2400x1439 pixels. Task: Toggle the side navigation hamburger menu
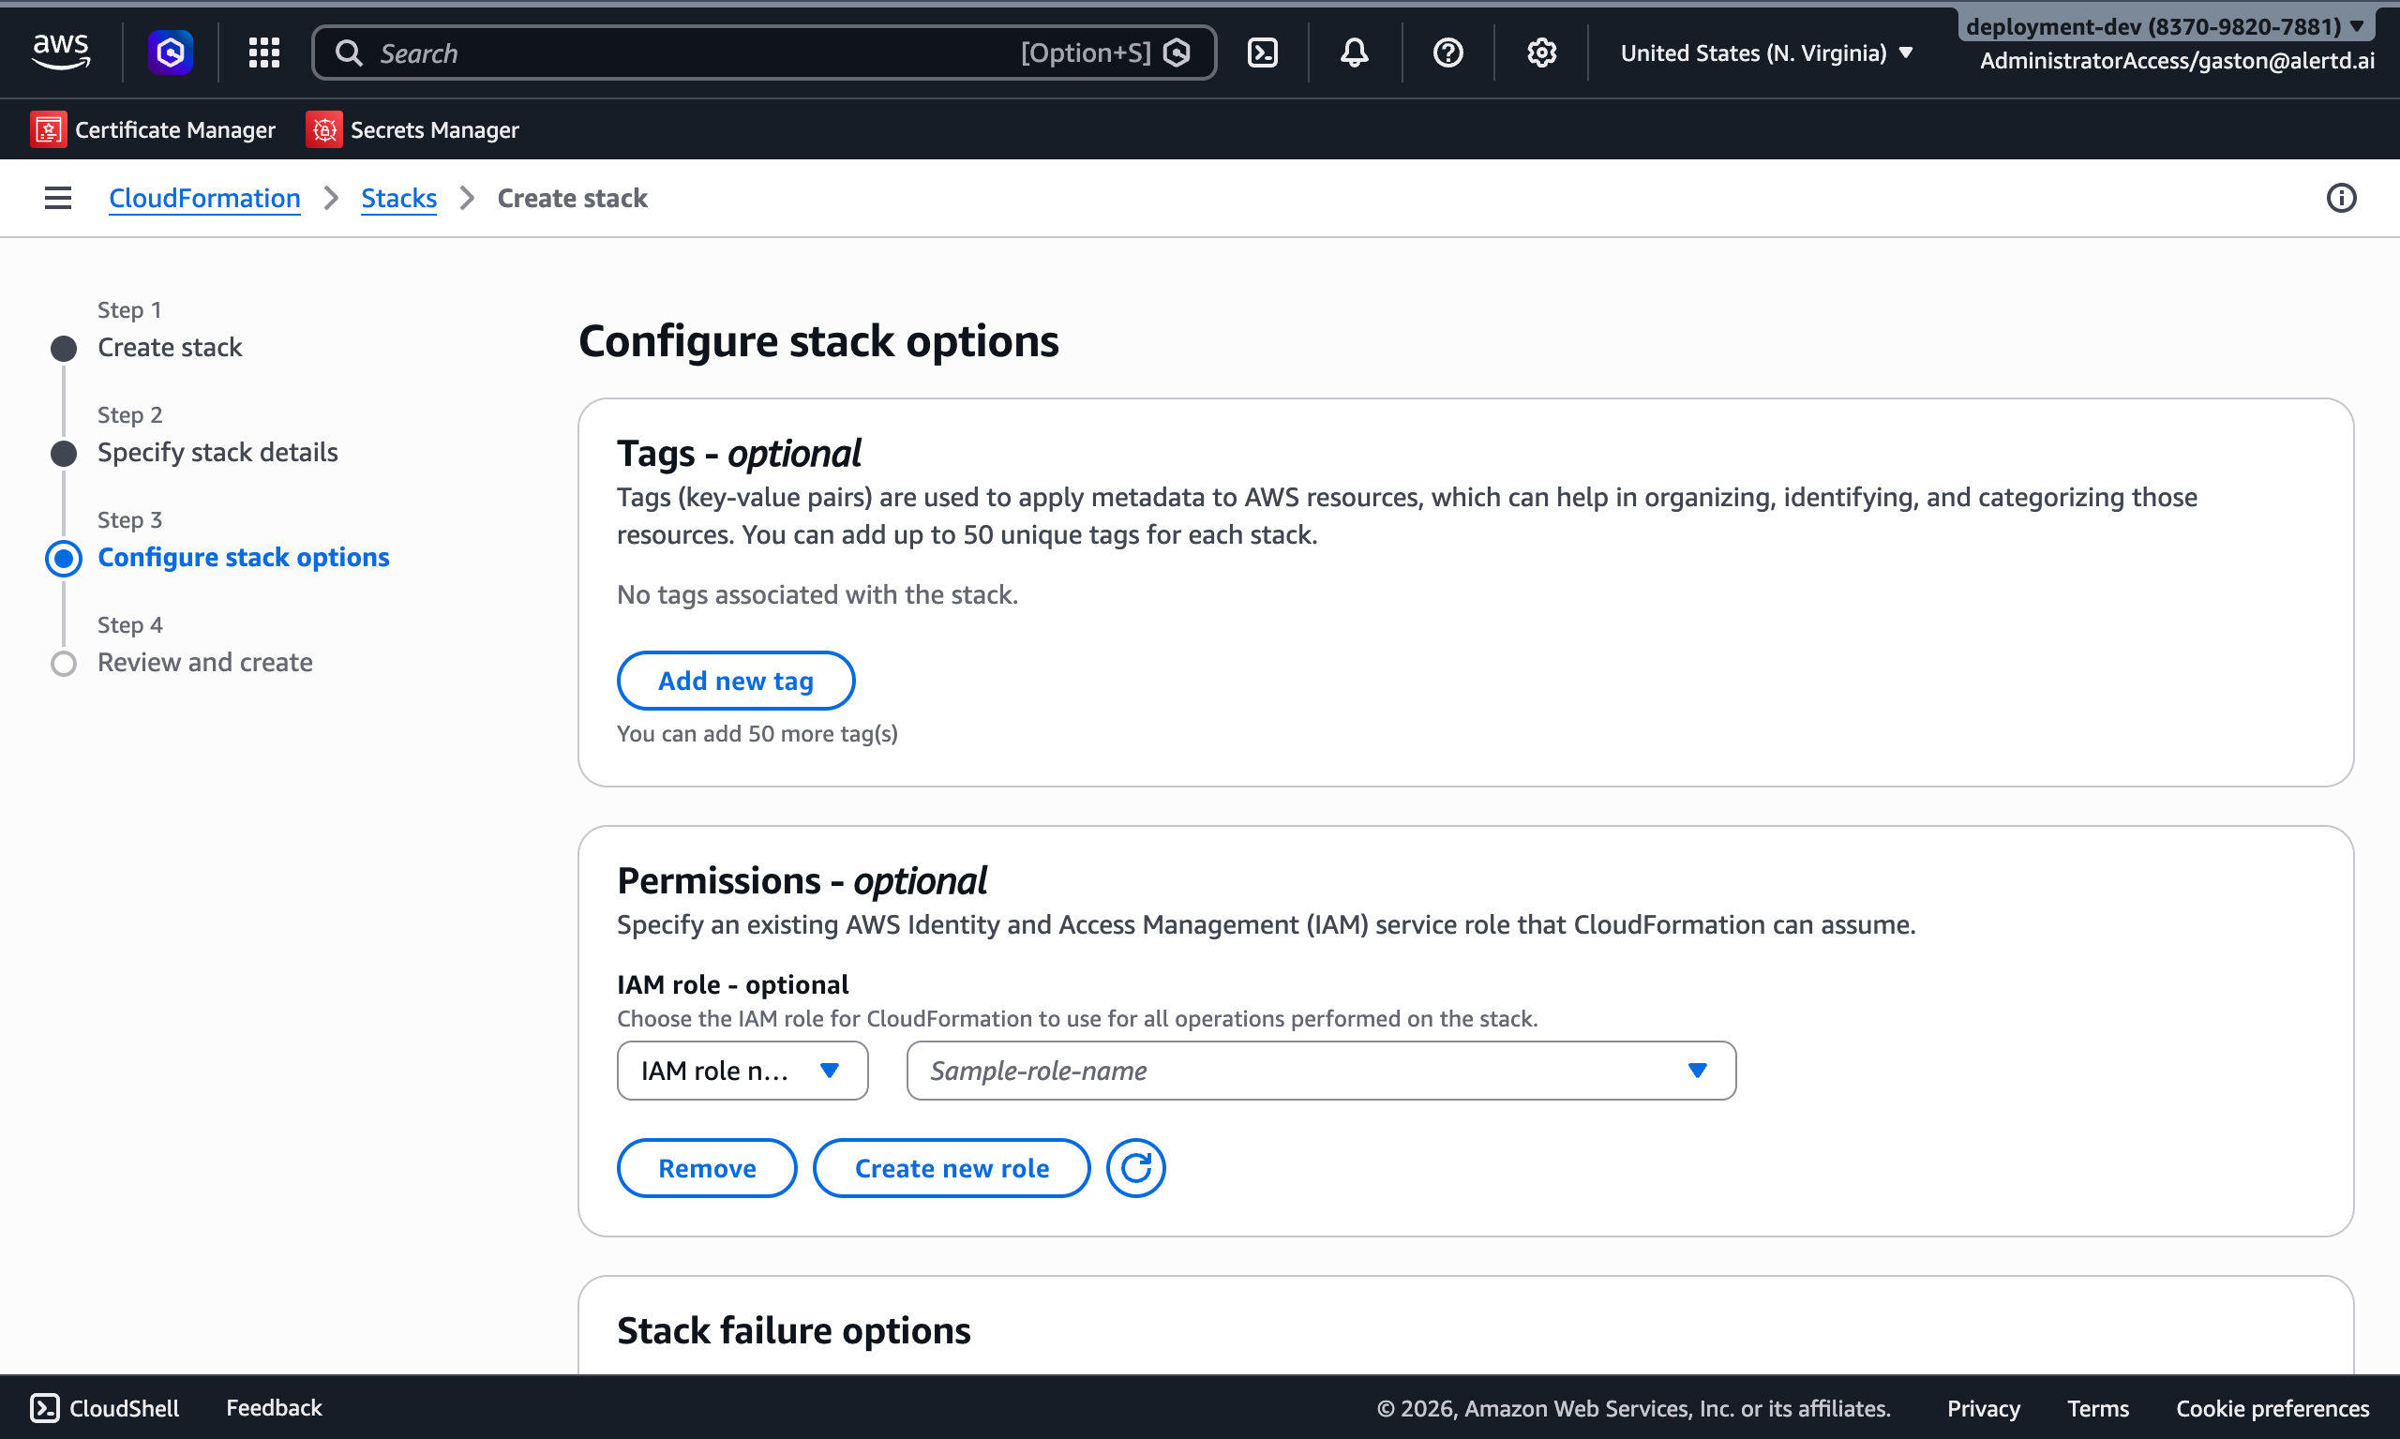point(58,198)
